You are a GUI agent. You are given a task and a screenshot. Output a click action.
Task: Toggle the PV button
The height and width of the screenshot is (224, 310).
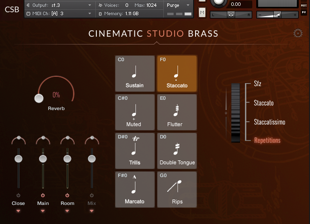pyautogui.click(x=304, y=12)
